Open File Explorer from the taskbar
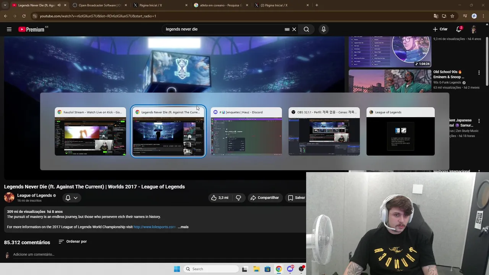Screen dimensions: 489x275 [x=256, y=269]
